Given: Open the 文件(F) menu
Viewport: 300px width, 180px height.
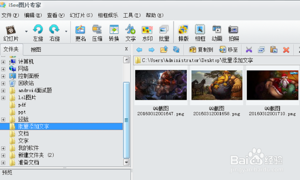Looking at the screenshot, I should 10,15.
